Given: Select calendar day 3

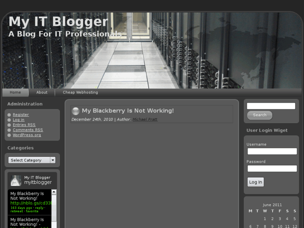Looking at the screenshot, I should (x=280, y=219).
